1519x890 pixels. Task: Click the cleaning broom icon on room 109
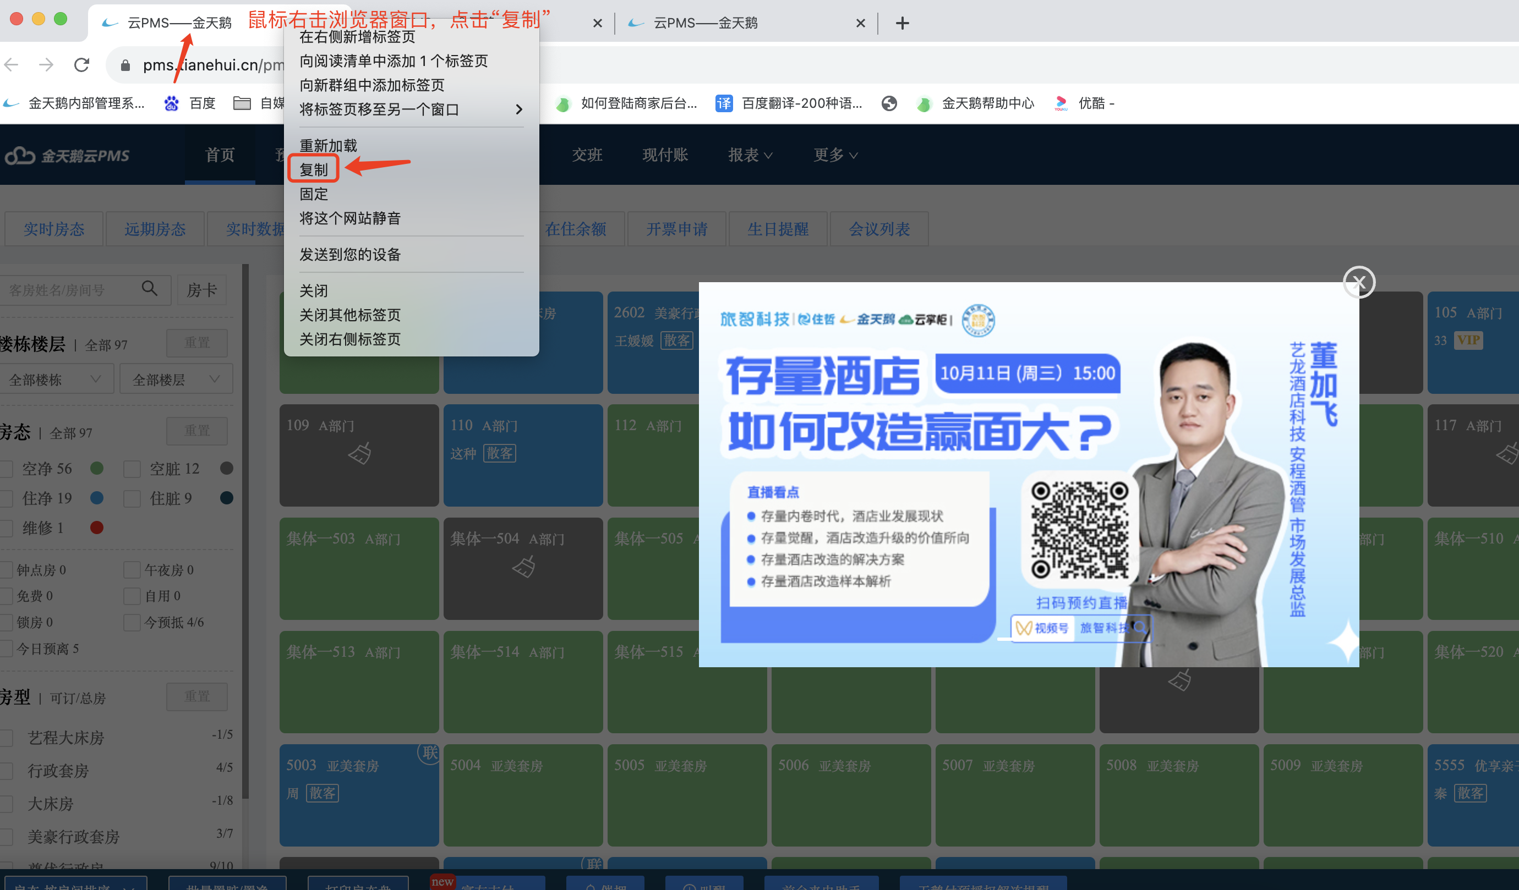360,453
